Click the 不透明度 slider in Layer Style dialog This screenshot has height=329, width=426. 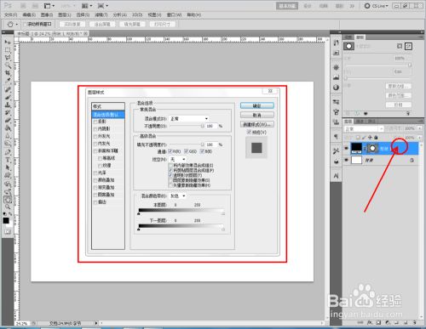coord(187,126)
